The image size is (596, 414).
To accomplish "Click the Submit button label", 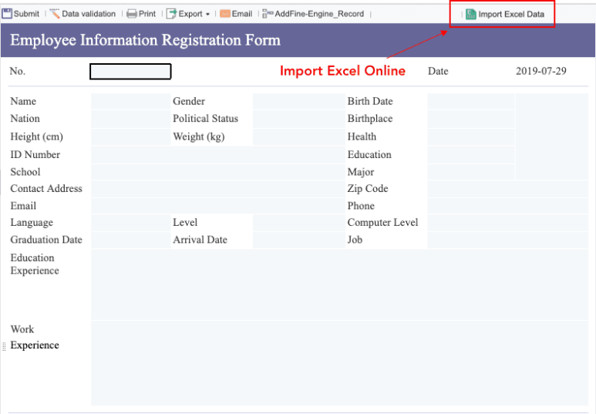I will (x=26, y=14).
